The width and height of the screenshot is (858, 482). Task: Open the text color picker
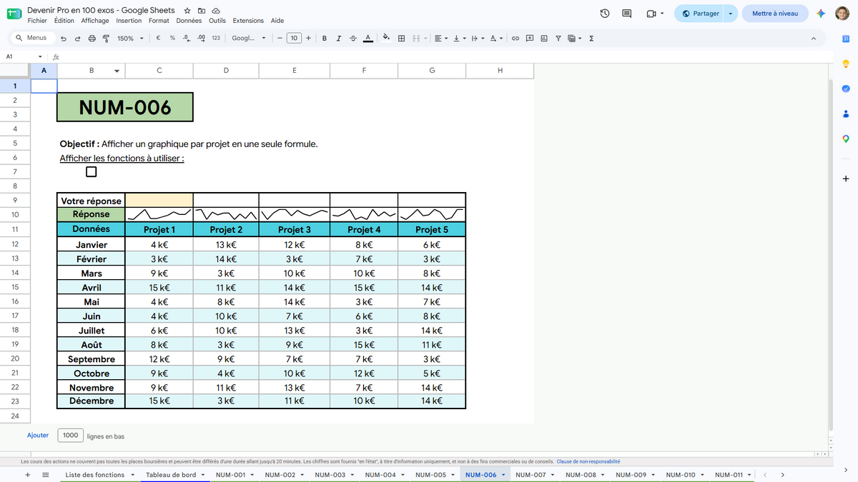[x=368, y=39]
